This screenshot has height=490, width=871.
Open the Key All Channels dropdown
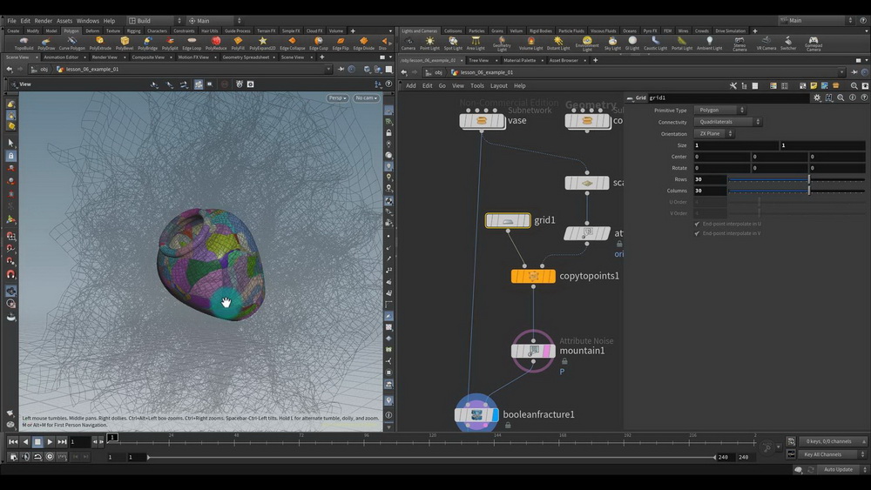pyautogui.click(x=832, y=454)
